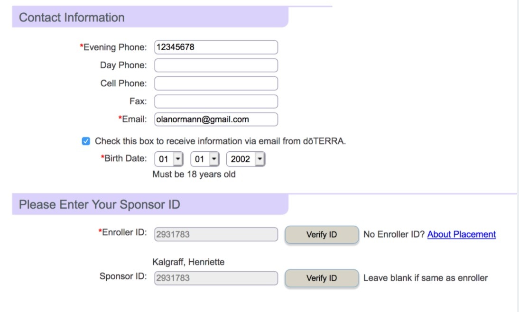The image size is (519, 312).
Task: Focus the Day Phone text box
Action: (216, 65)
